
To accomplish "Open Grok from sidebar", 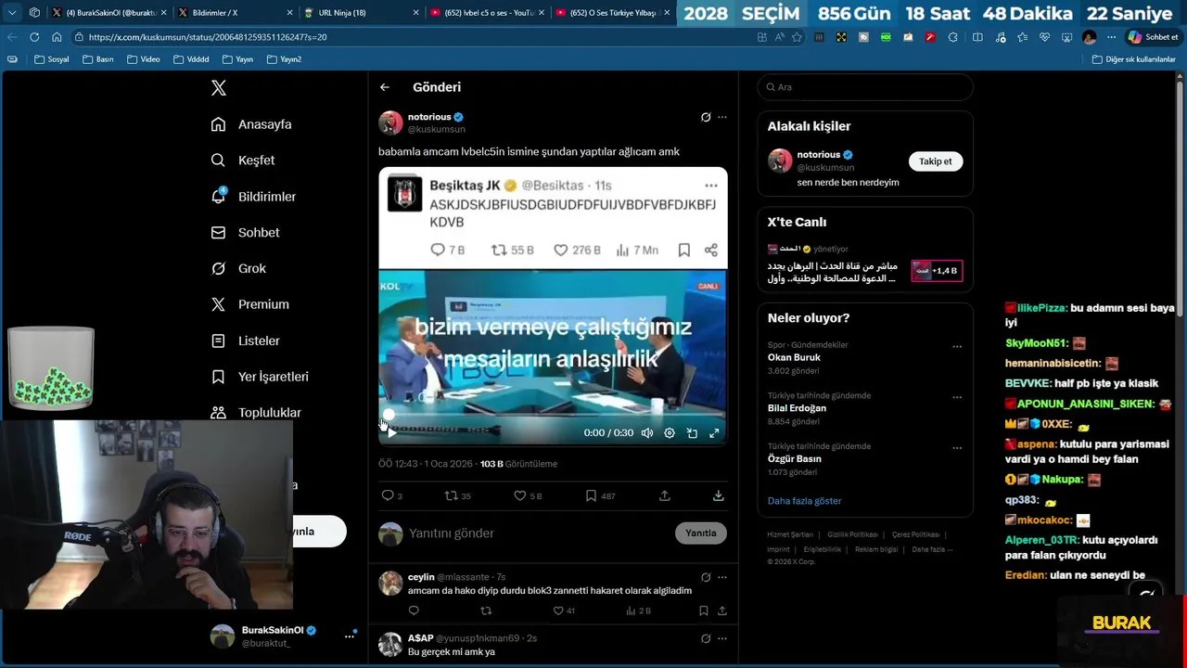I will (x=238, y=268).
